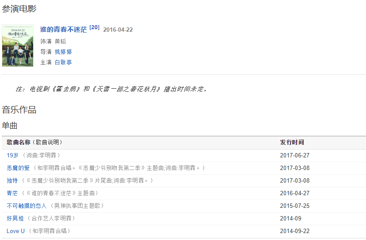The image size is (366, 240).
Task: Select the description 合作艺人李明霖
Action: tap(51, 218)
